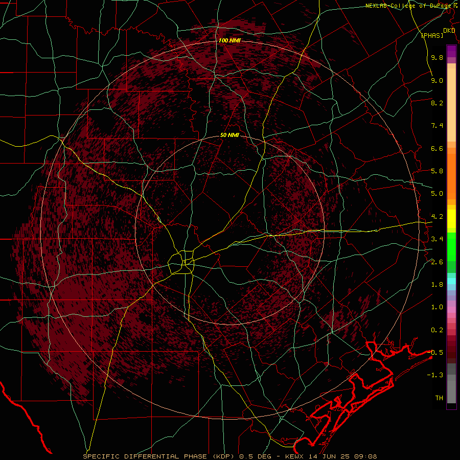Click the "8.2" scale value
Image resolution: width=460 pixels, height=460 pixels.
(x=437, y=103)
